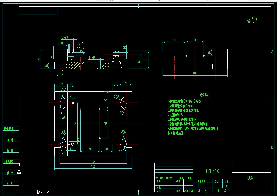Select the 36 dimension in side view
Screen dimensions: 277x196
click(174, 40)
